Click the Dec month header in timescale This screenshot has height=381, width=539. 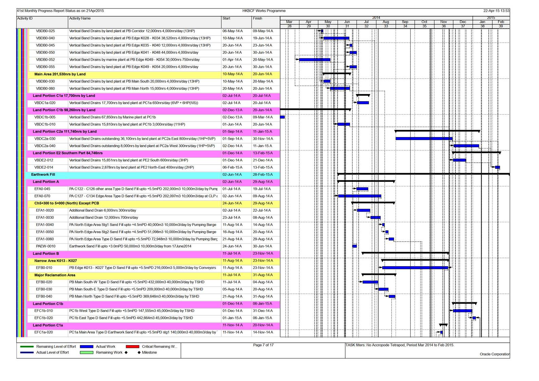tap(463, 22)
